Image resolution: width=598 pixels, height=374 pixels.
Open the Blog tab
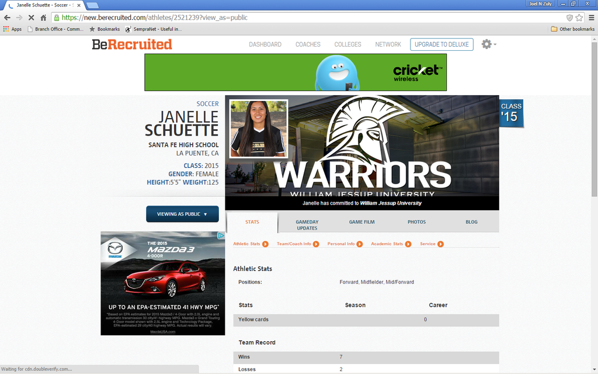[471, 222]
